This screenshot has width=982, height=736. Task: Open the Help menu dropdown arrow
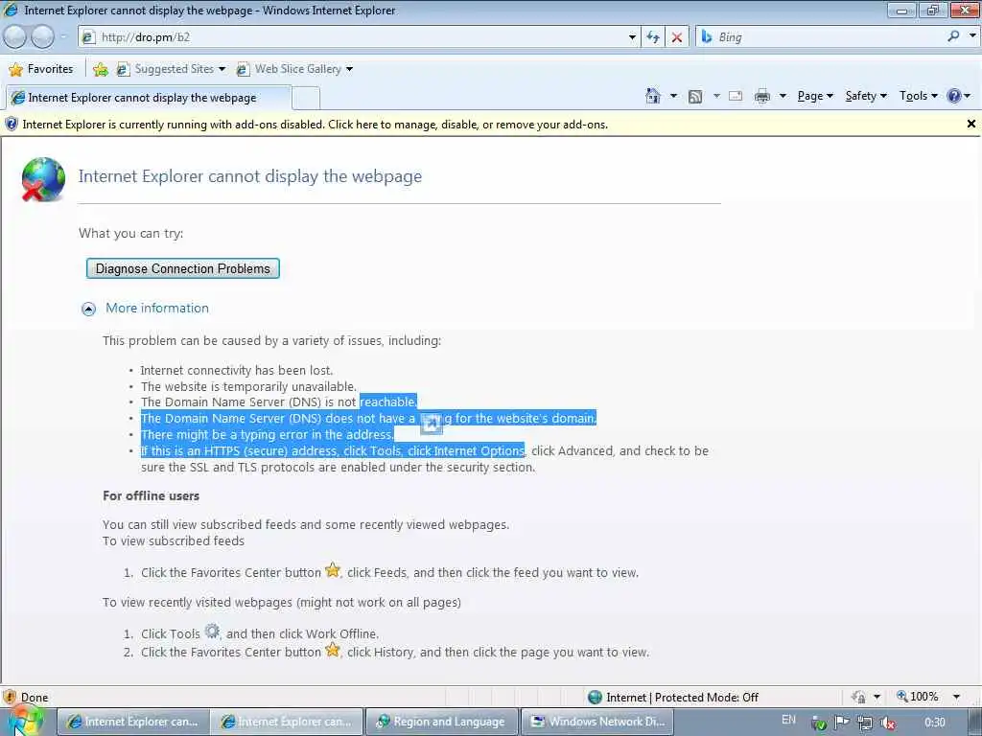(x=968, y=96)
